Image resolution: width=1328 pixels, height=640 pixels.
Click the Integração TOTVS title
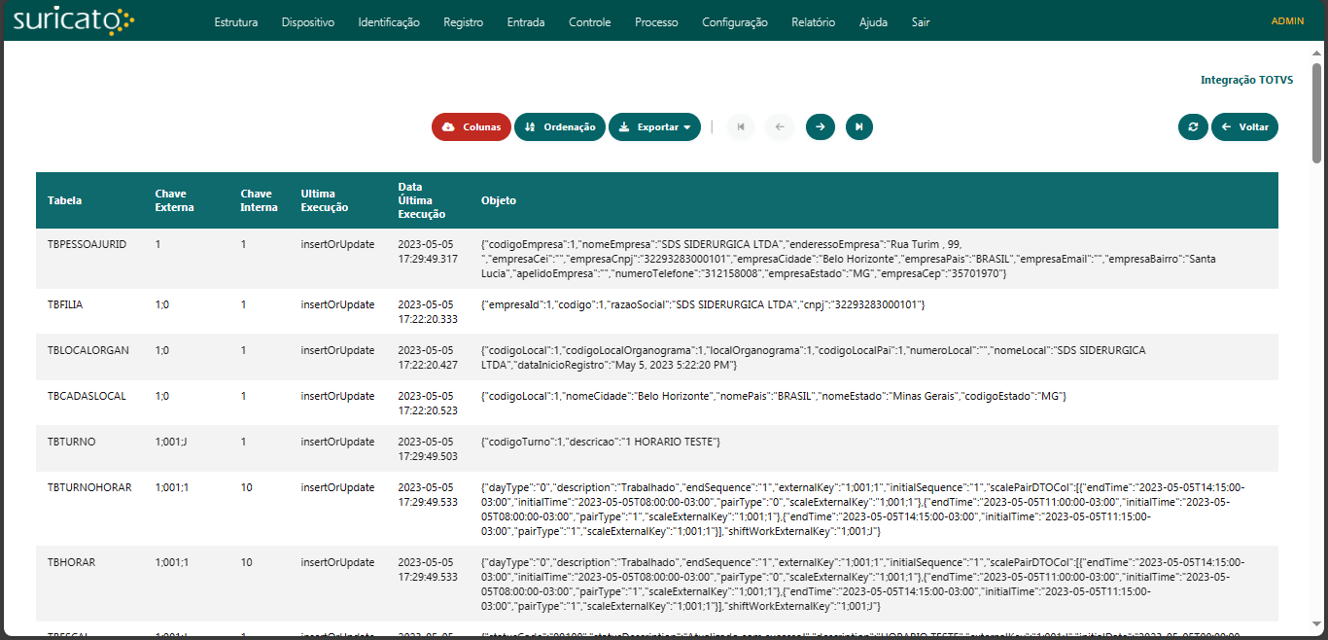click(x=1246, y=80)
